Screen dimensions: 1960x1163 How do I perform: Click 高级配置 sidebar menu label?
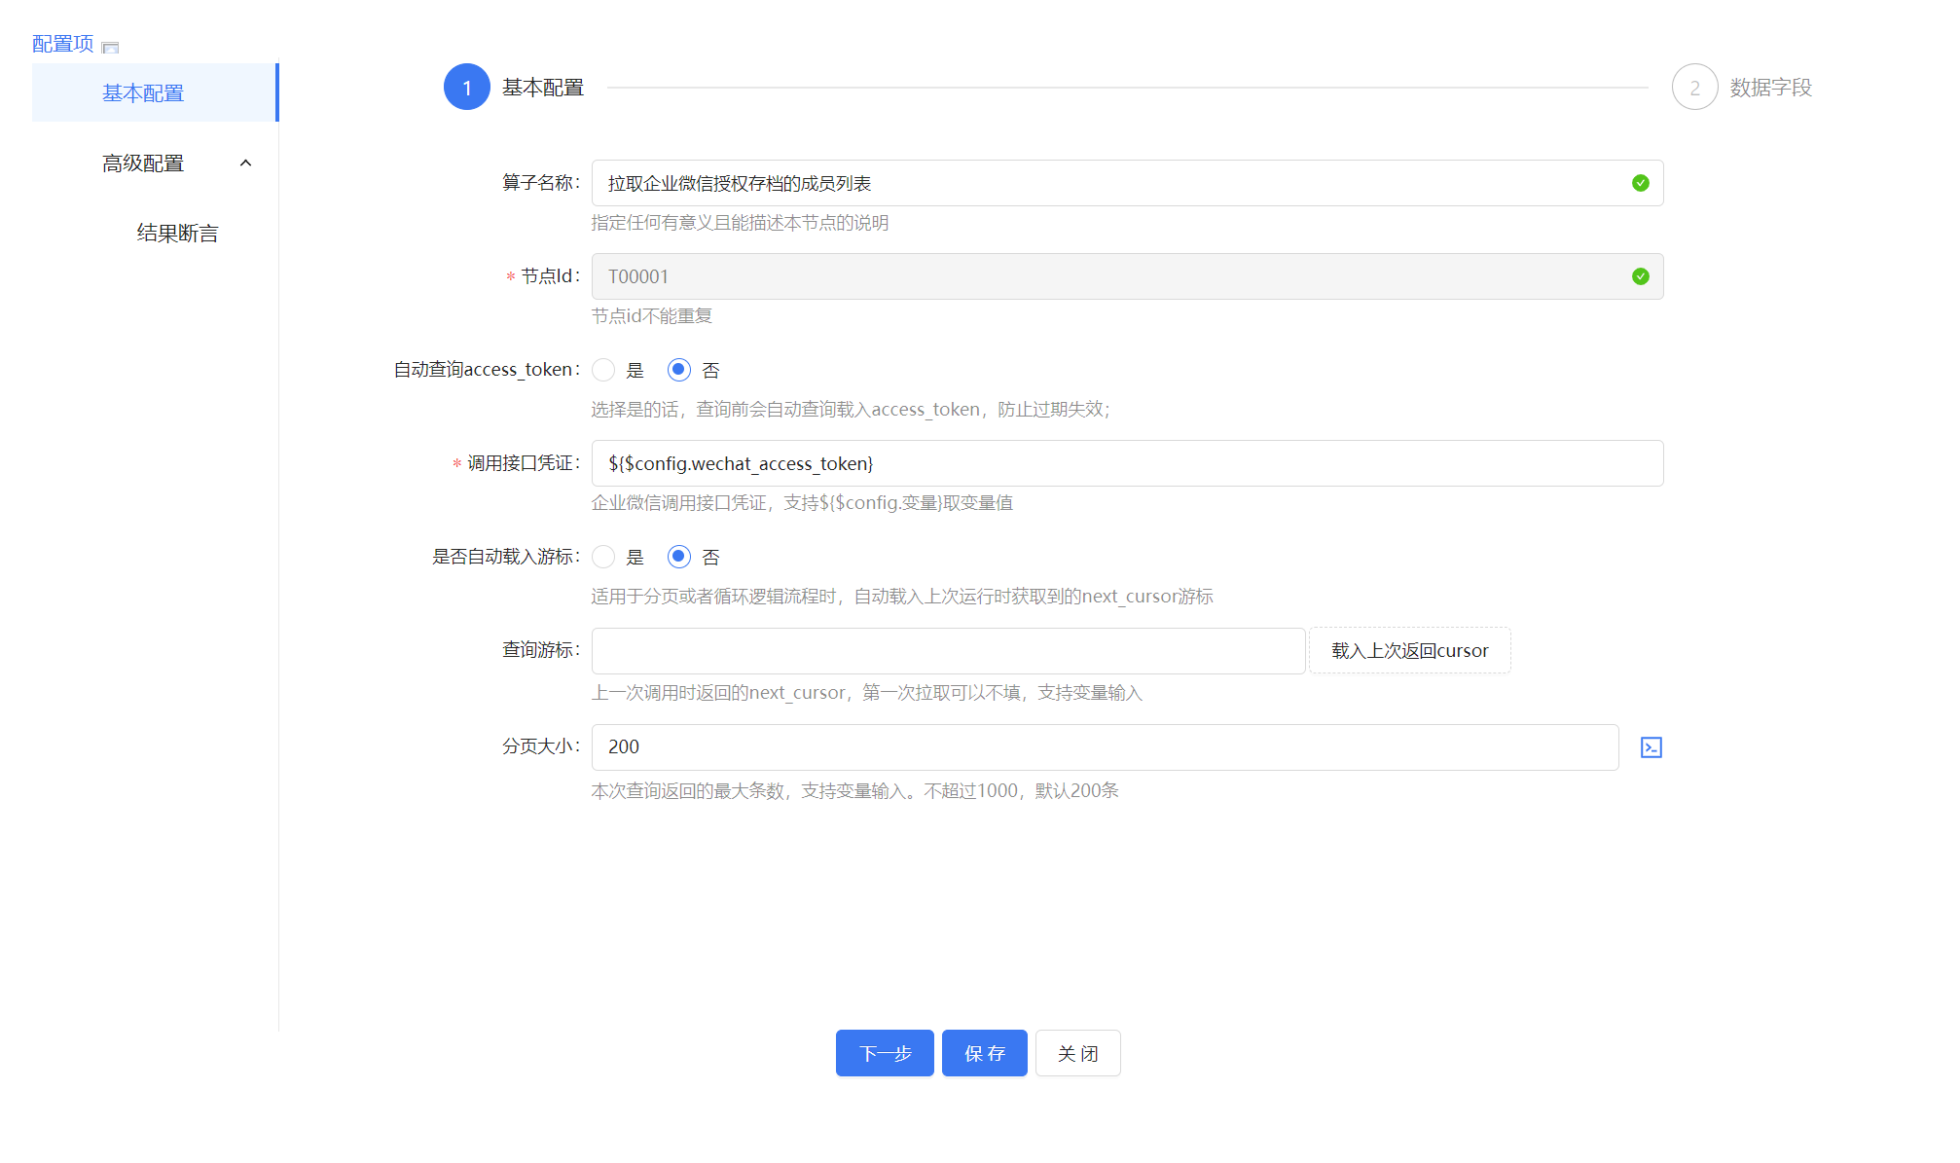143,164
